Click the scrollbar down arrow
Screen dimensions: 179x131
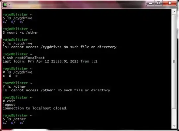pos(174,126)
